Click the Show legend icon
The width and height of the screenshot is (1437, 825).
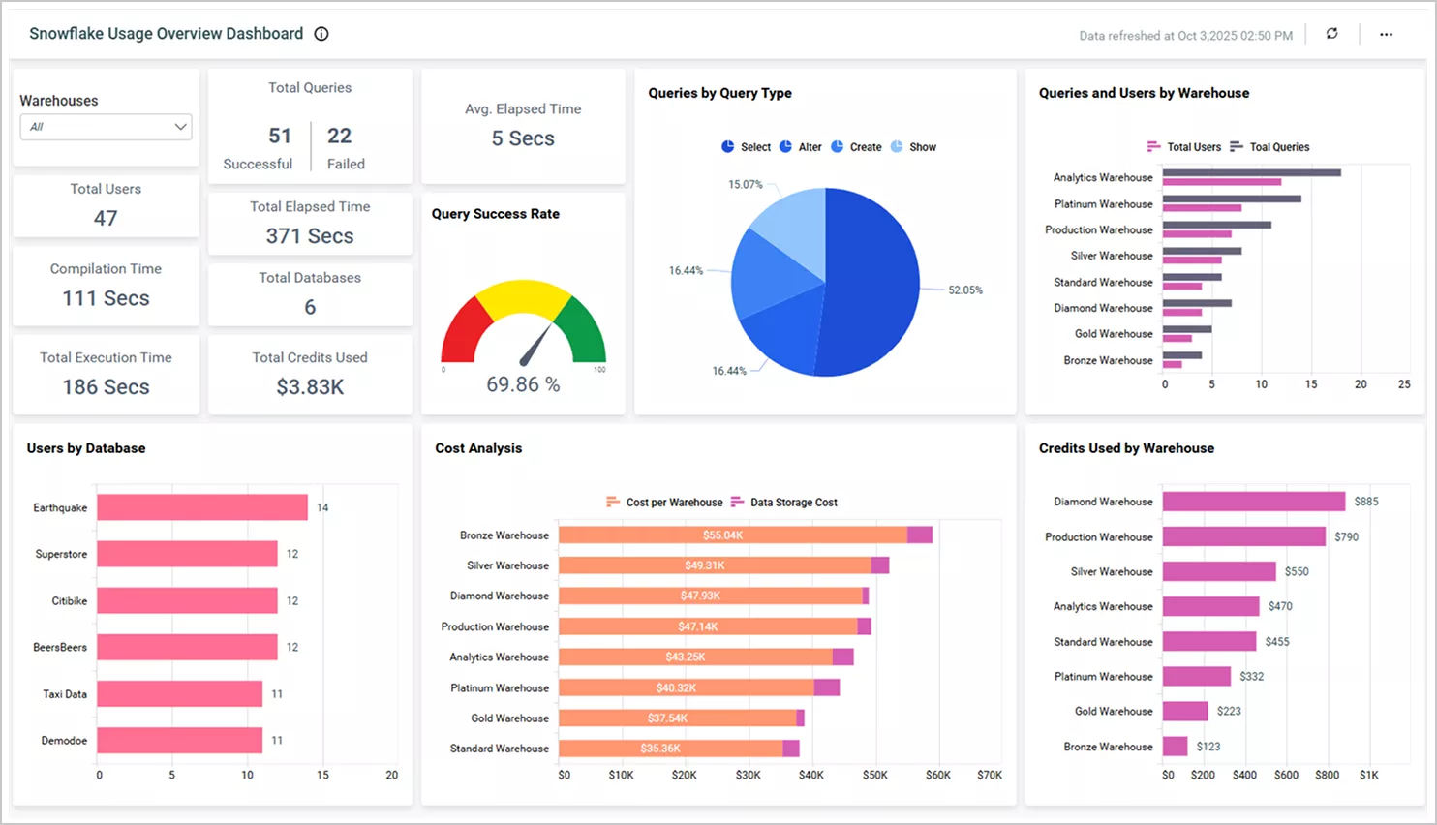click(899, 146)
